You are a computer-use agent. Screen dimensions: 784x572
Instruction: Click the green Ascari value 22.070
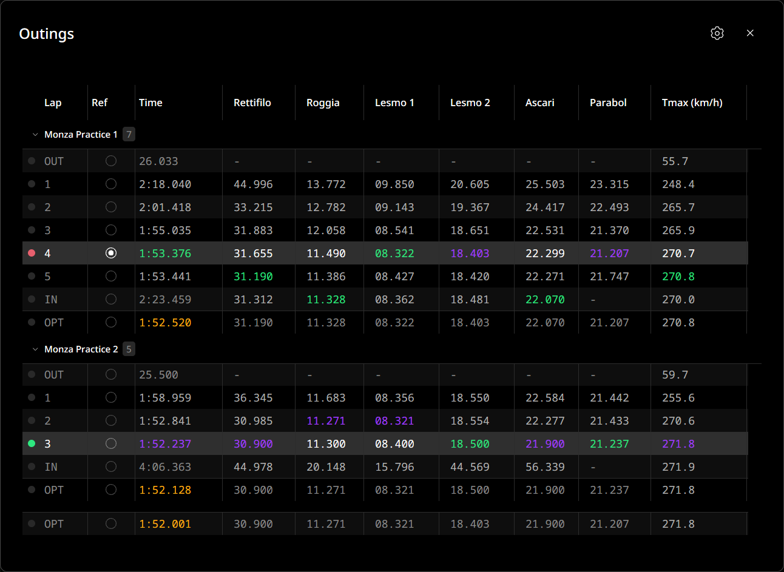545,300
